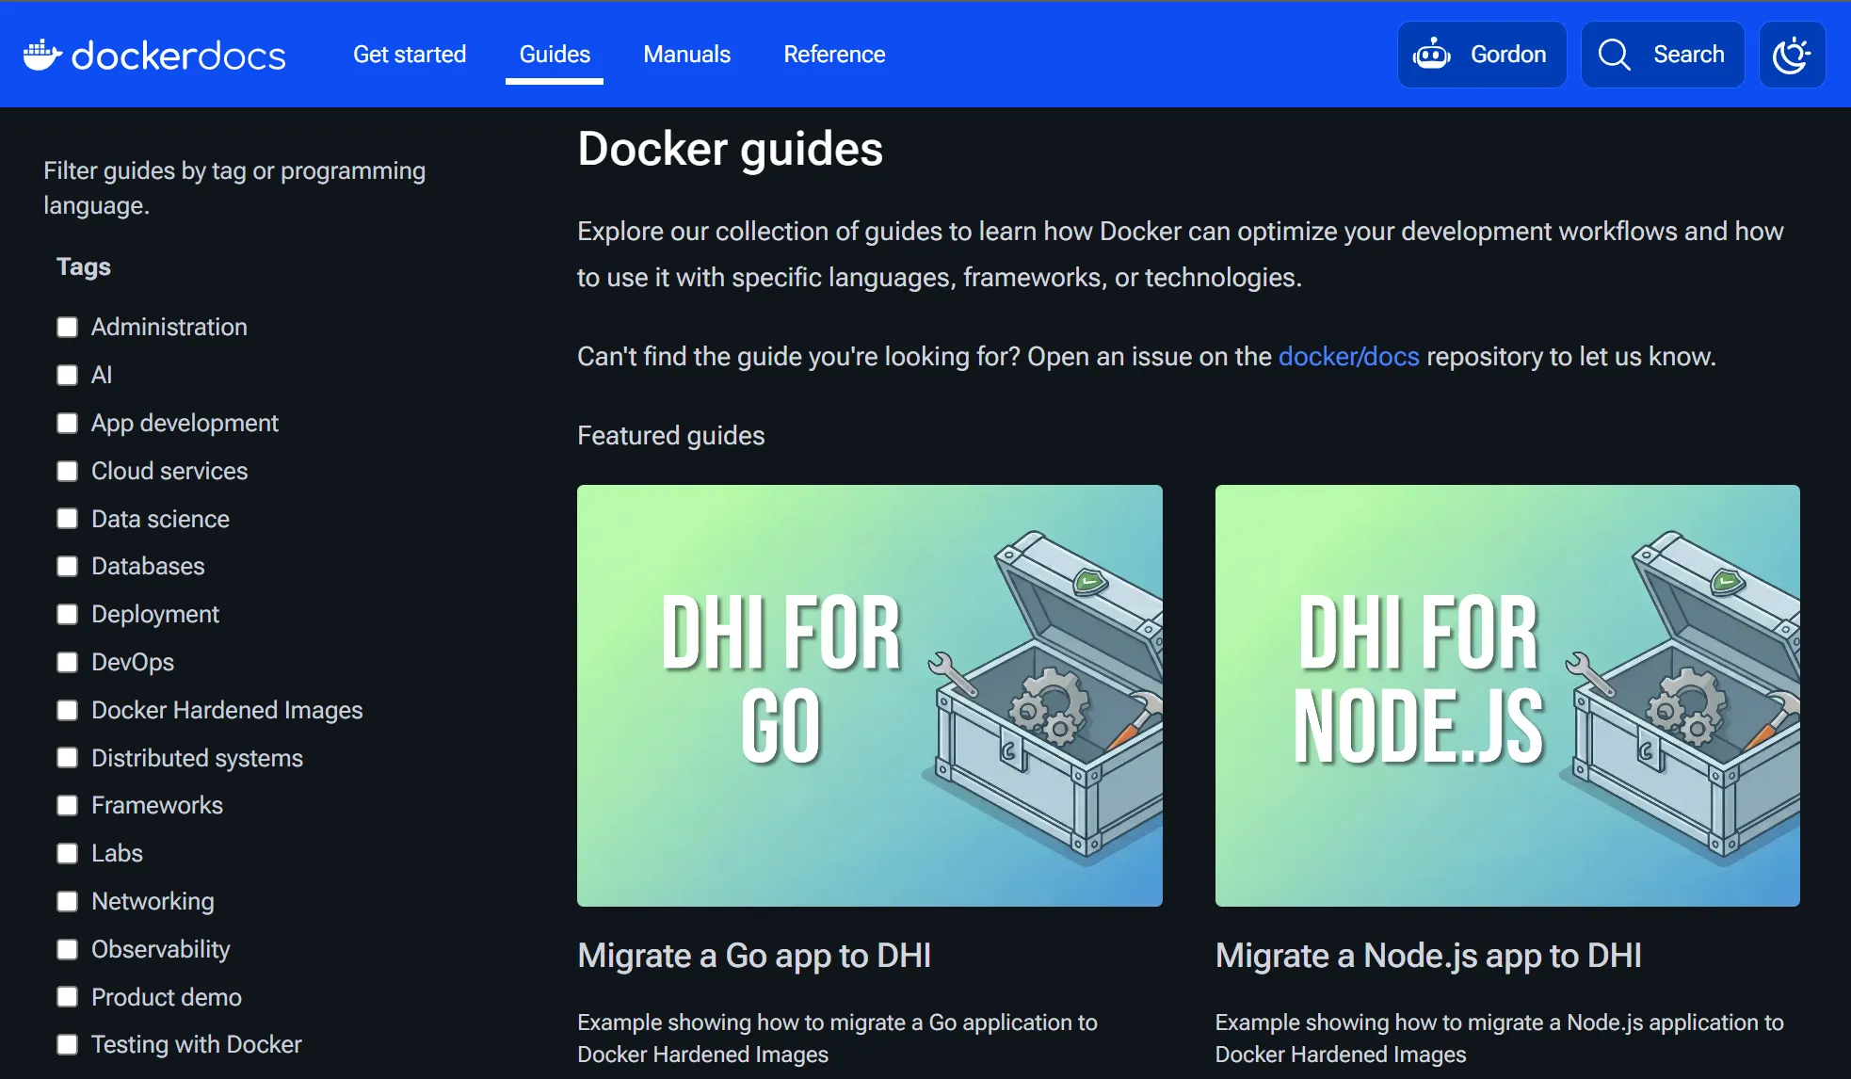Open the DHI for Go thumbnail

pyautogui.click(x=870, y=696)
